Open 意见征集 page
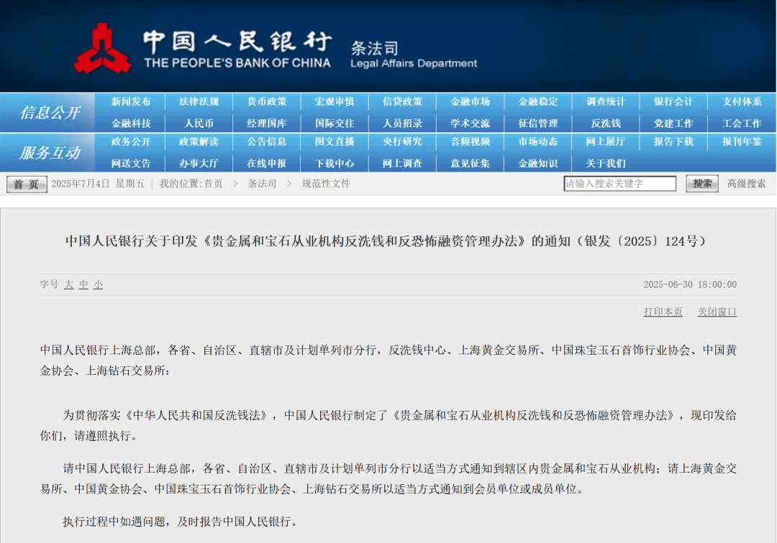777x543 pixels. point(471,164)
